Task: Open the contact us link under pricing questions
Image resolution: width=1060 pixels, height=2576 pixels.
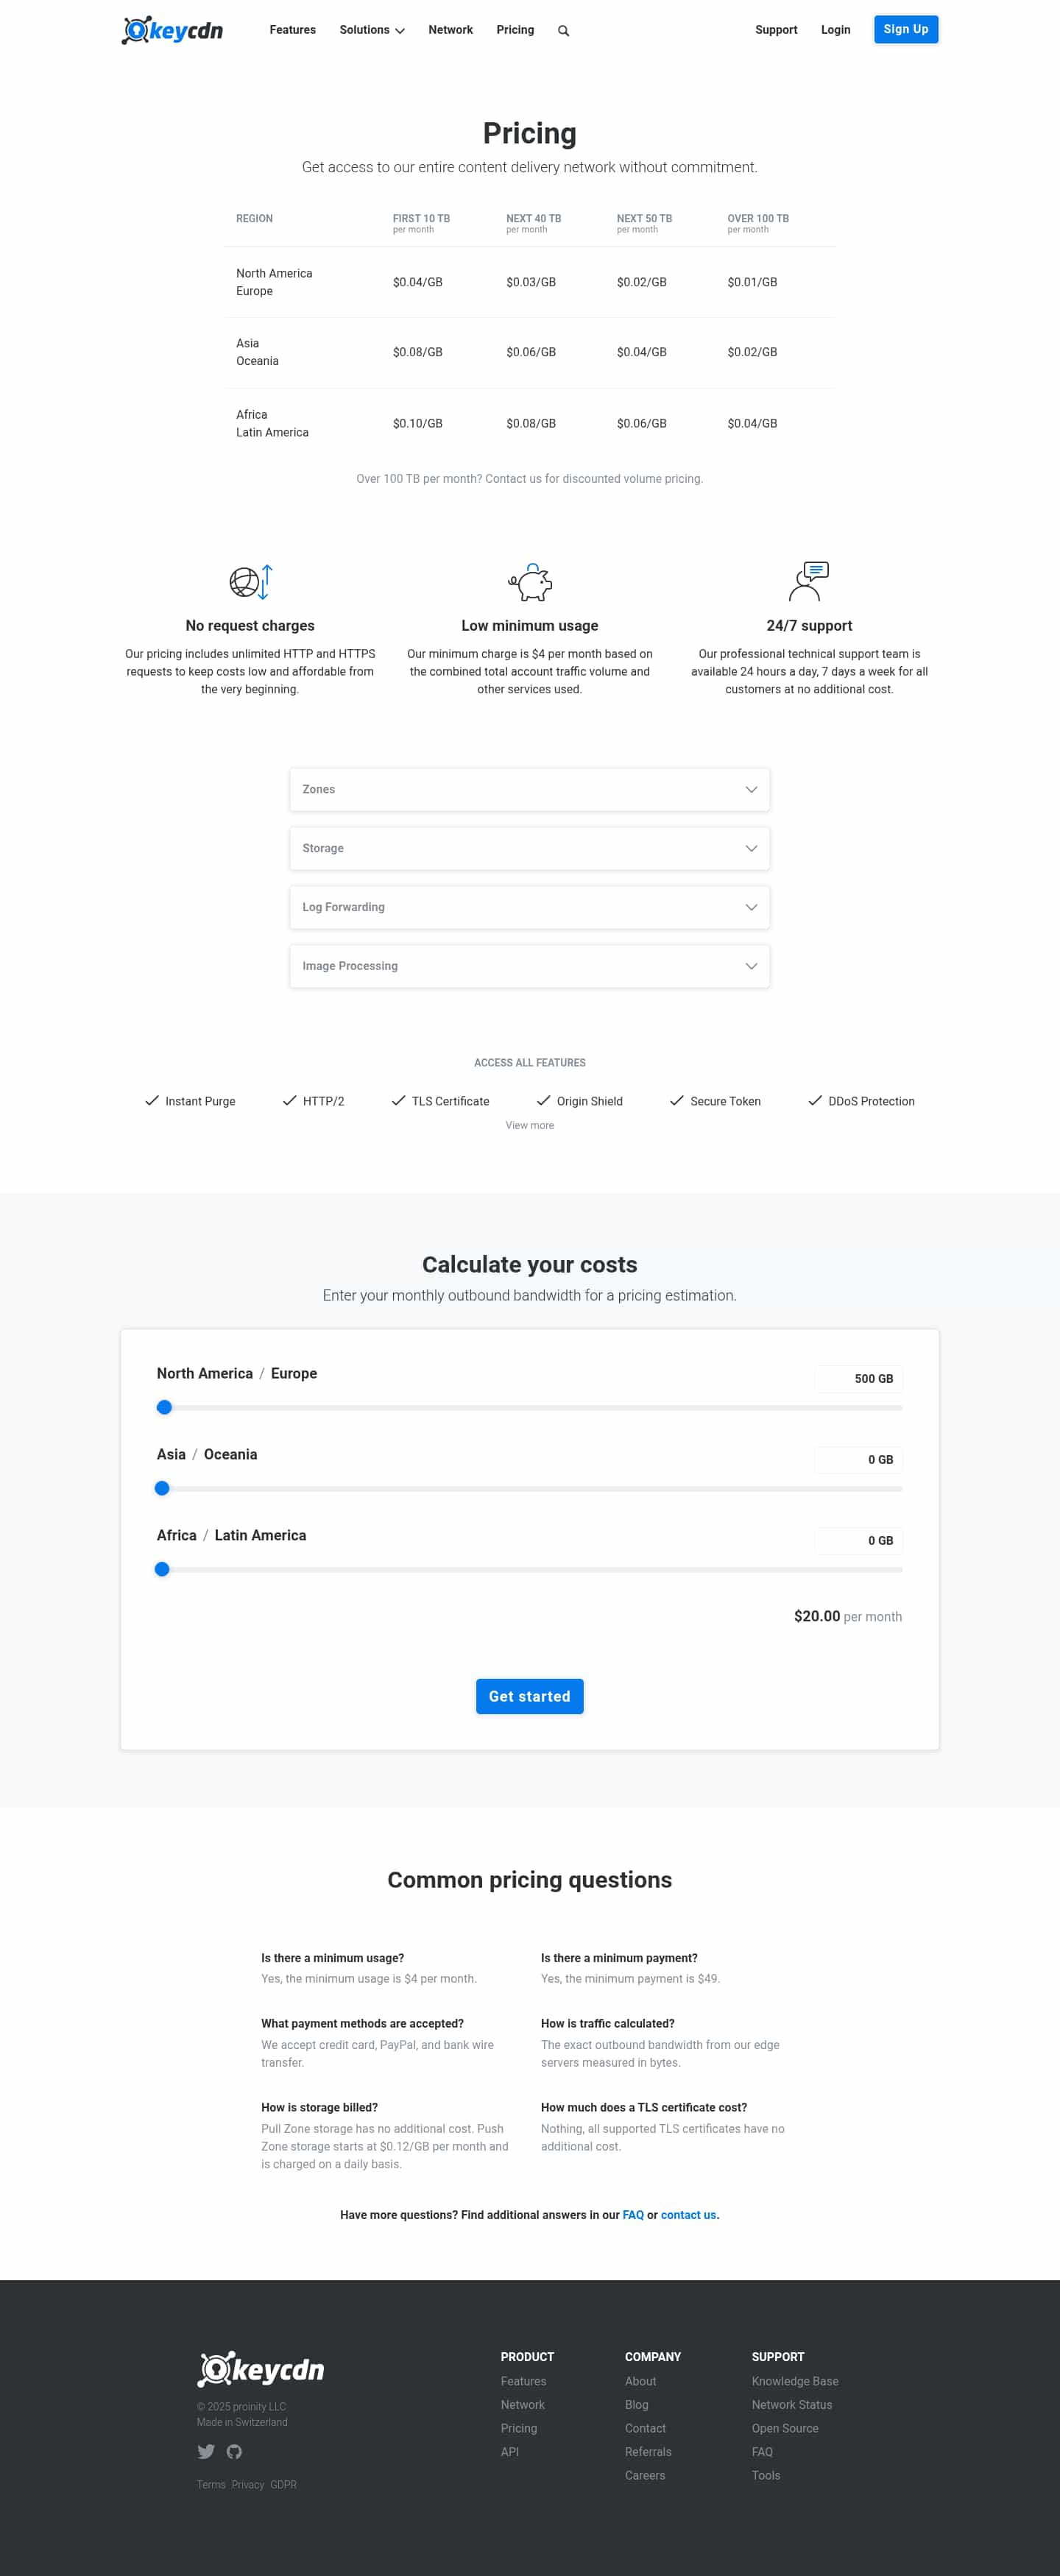Action: (x=688, y=2214)
